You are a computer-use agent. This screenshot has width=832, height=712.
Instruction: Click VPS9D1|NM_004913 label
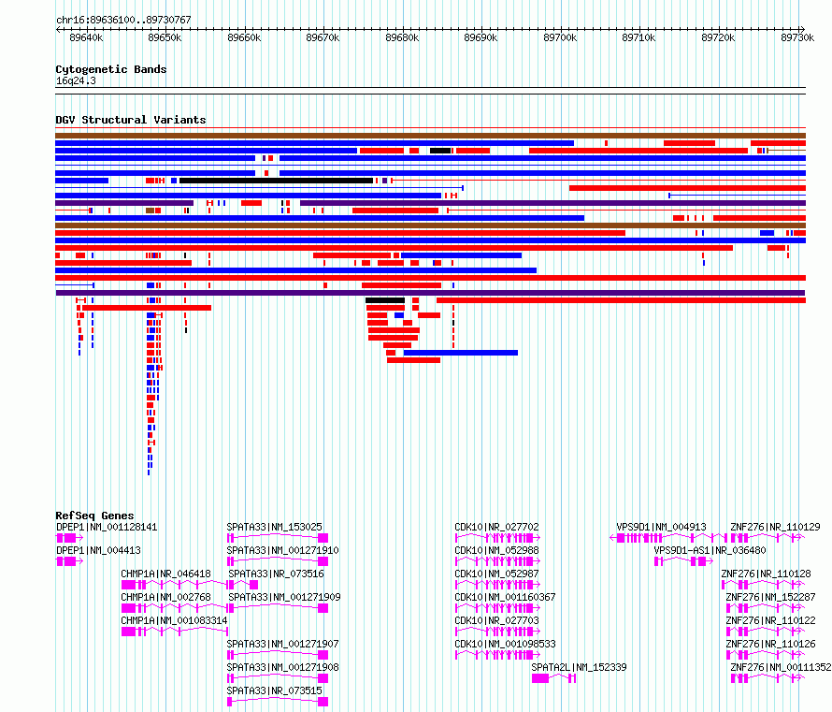pos(661,528)
